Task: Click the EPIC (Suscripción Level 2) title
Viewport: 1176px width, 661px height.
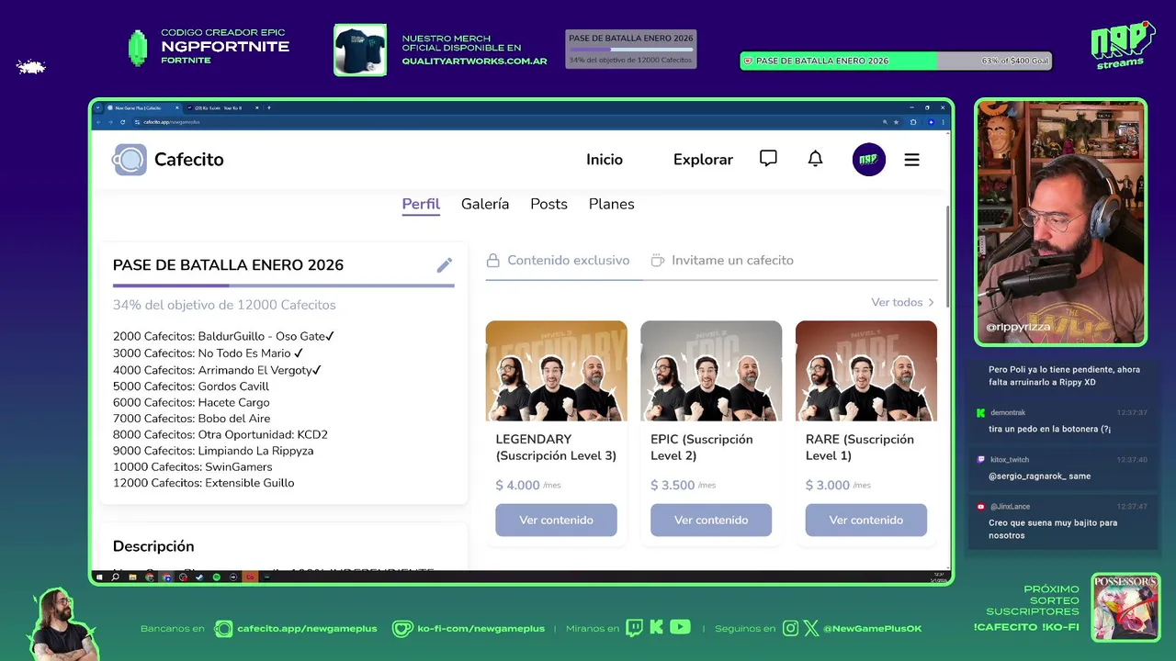Action: point(702,447)
